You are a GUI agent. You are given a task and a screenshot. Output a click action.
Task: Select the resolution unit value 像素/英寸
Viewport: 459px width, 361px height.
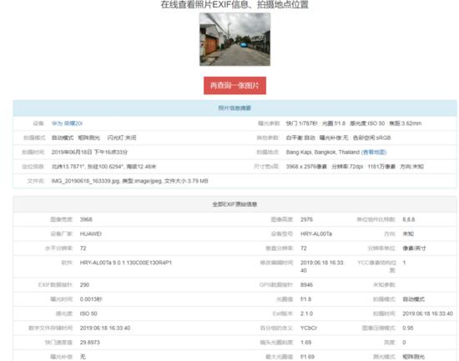414,248
